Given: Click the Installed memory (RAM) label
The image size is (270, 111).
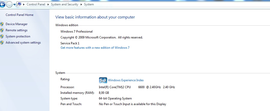Looking at the screenshot, I should [77, 93].
